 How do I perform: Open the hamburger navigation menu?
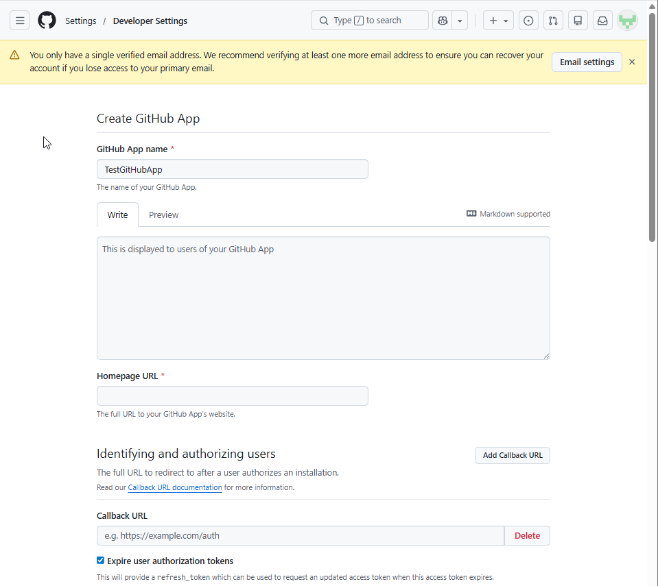click(20, 21)
